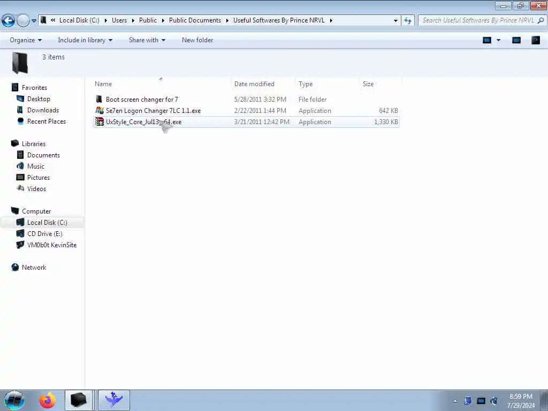
Task: Click the search magnifier icon
Action: pos(541,20)
